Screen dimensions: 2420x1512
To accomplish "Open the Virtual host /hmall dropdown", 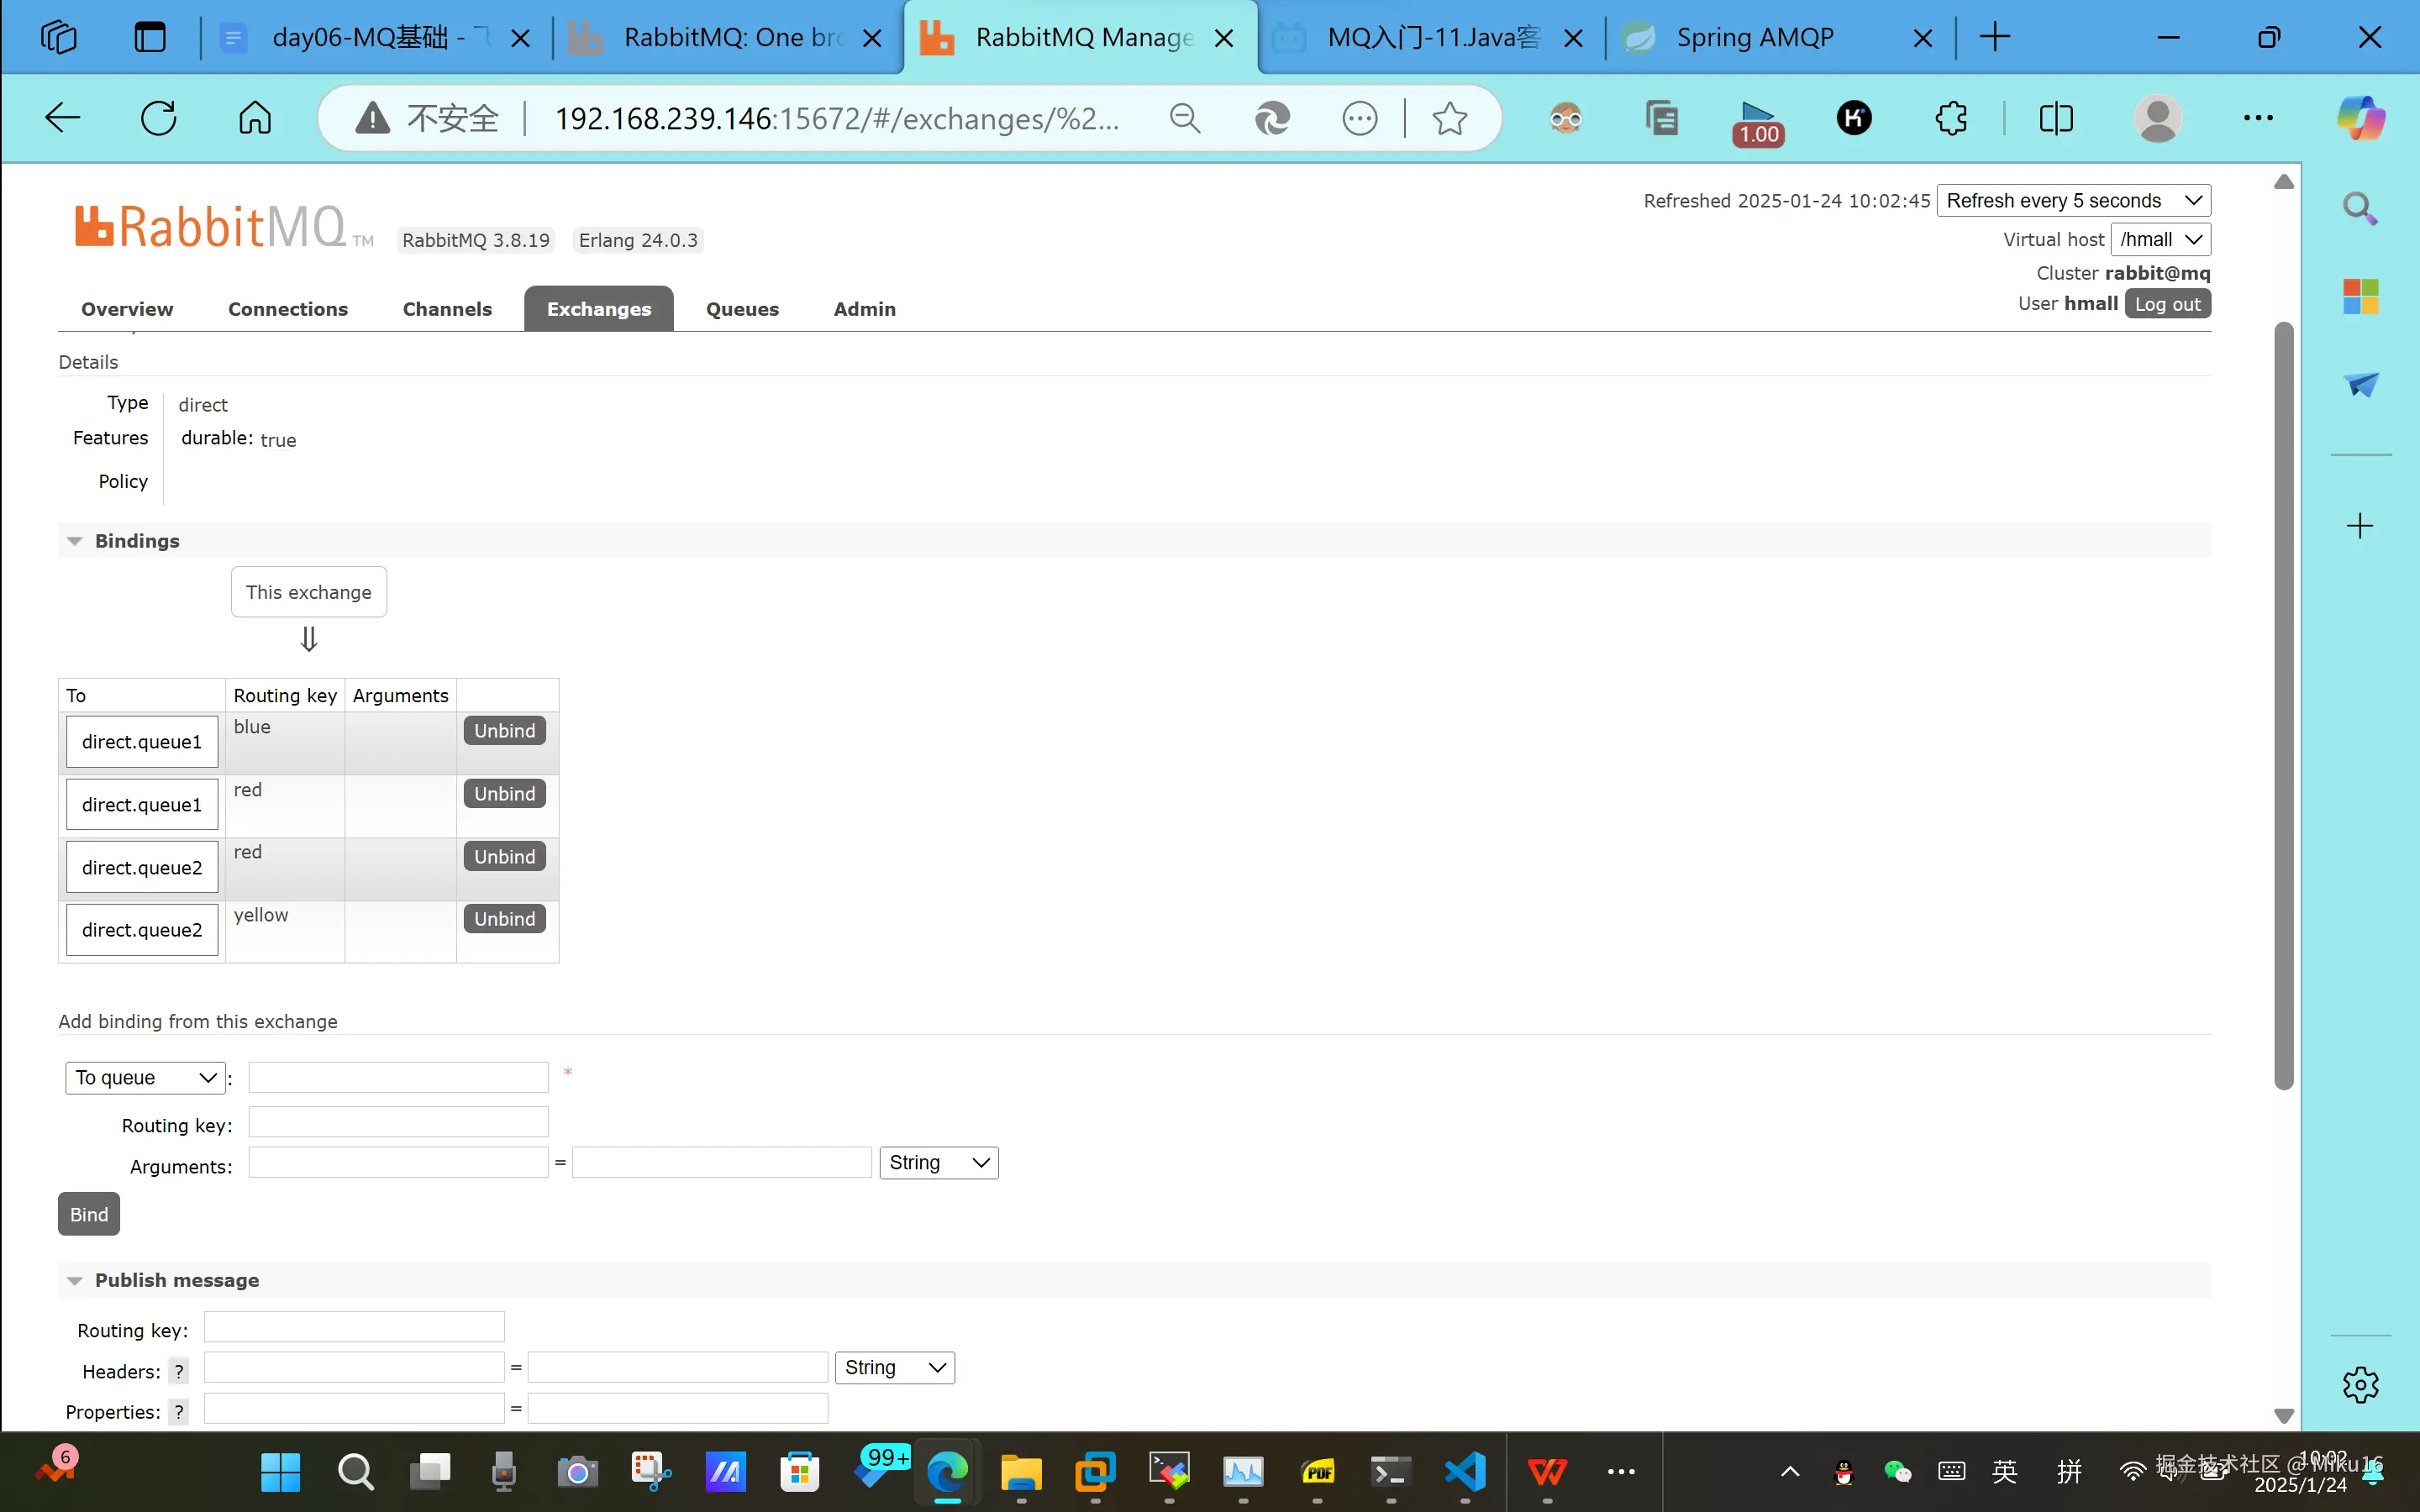I will coord(2160,239).
